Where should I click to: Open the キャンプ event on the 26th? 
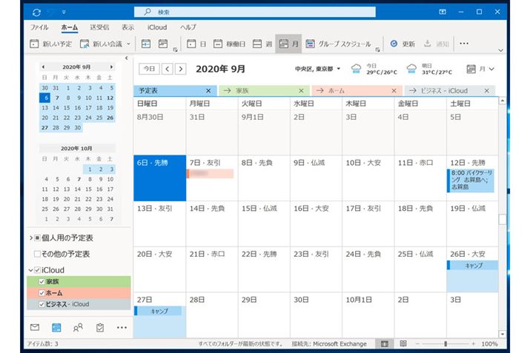(x=472, y=266)
